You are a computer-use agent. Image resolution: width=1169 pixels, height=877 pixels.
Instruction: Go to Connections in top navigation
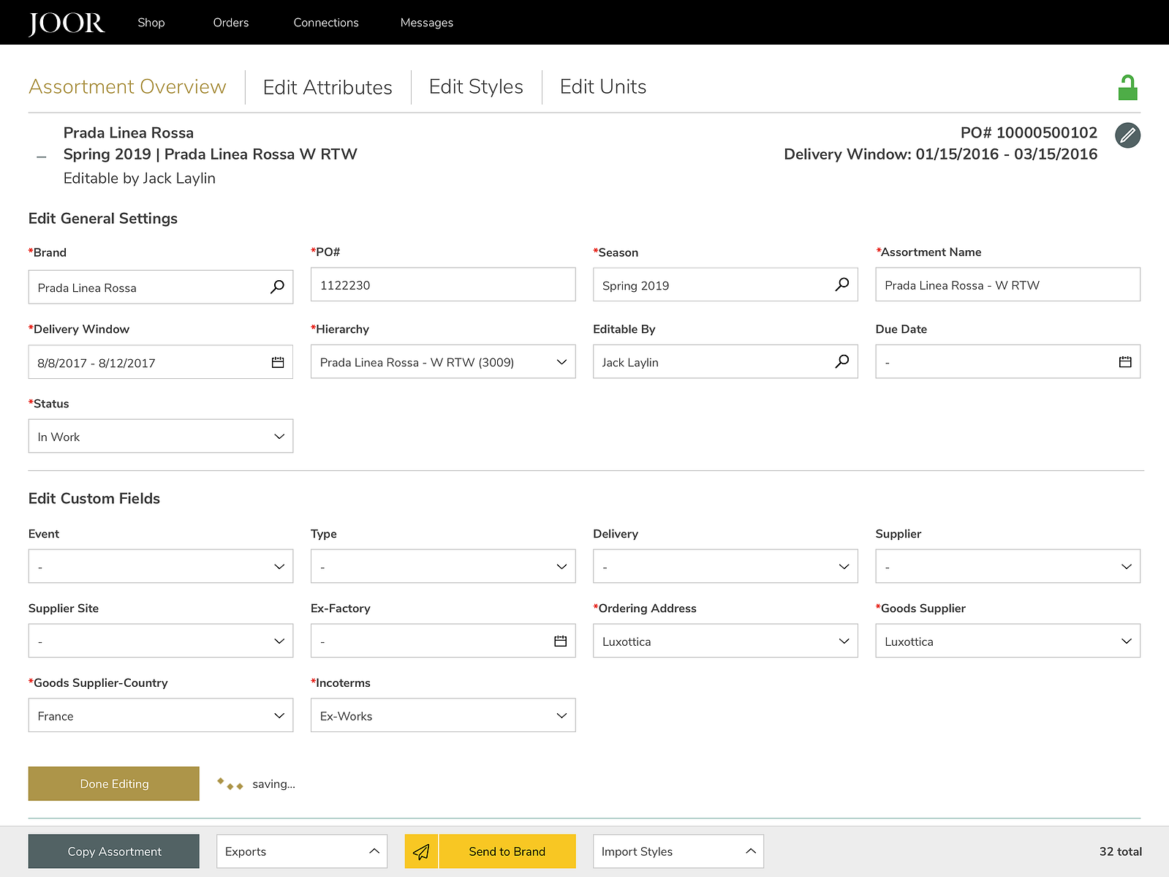tap(326, 23)
